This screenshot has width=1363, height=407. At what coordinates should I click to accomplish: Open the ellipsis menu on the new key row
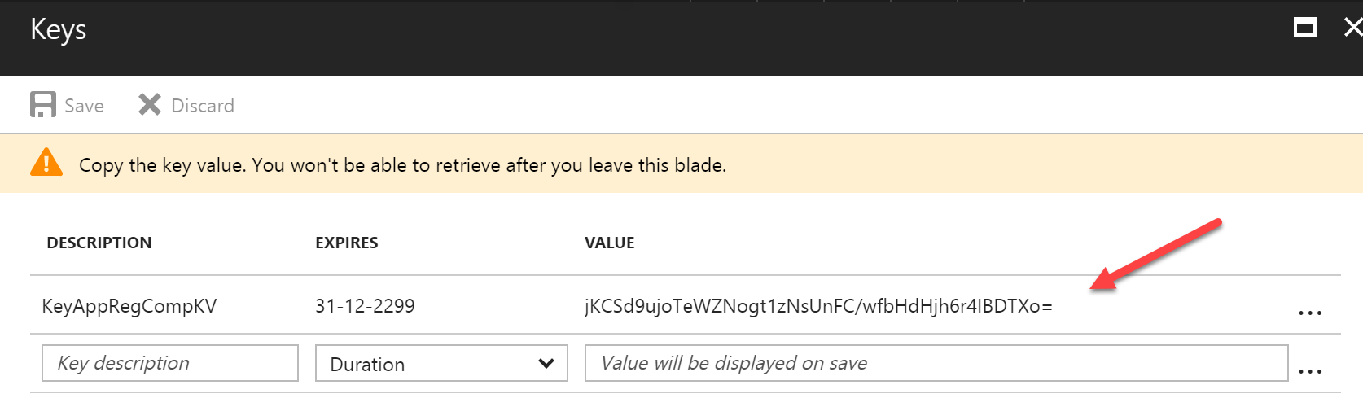click(1309, 371)
